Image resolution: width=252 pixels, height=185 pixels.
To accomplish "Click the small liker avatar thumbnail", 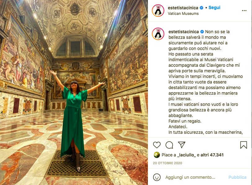I will pyautogui.click(x=157, y=155).
